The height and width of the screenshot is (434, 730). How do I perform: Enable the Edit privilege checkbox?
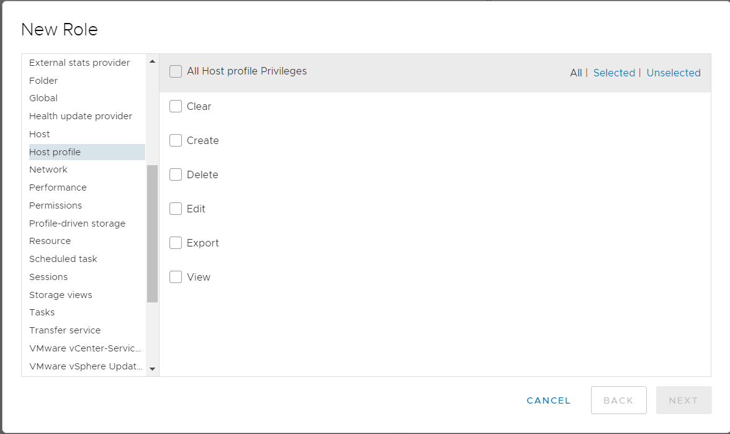(176, 209)
